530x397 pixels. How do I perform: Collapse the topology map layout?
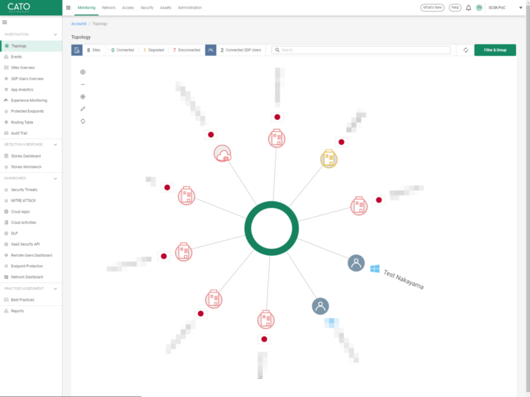tap(83, 108)
